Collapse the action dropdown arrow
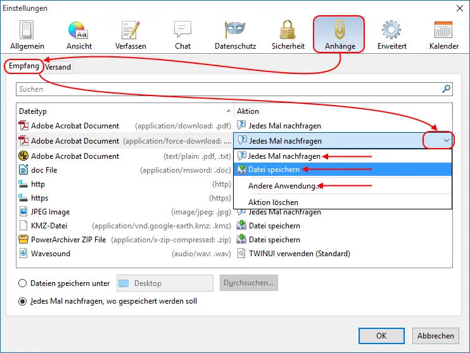This screenshot has height=353, width=470. [446, 140]
